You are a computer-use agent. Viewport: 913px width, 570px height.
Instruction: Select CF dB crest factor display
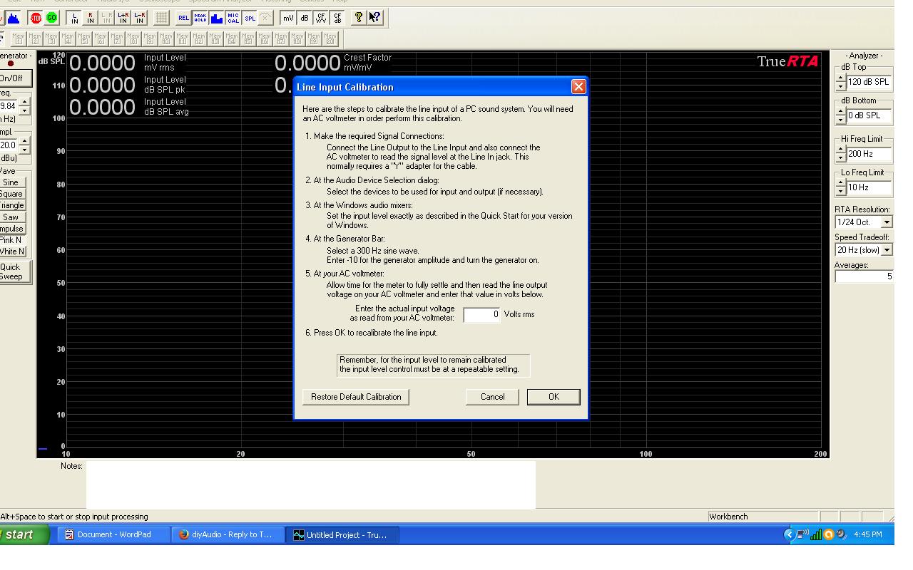[337, 18]
